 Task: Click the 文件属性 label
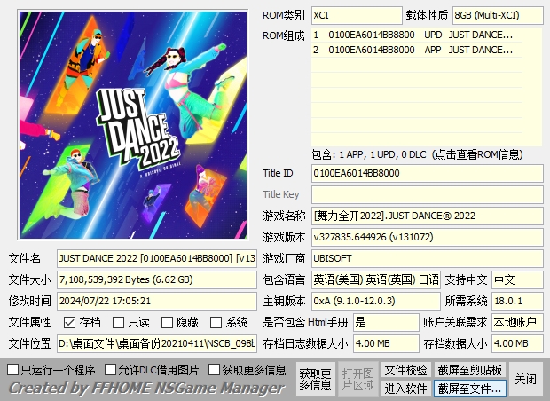30,322
